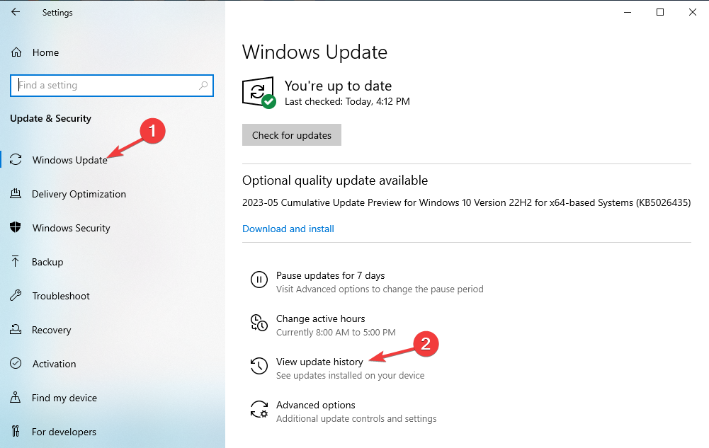The width and height of the screenshot is (709, 448).
Task: Click the 'You're up to date' status text
Action: coord(339,86)
